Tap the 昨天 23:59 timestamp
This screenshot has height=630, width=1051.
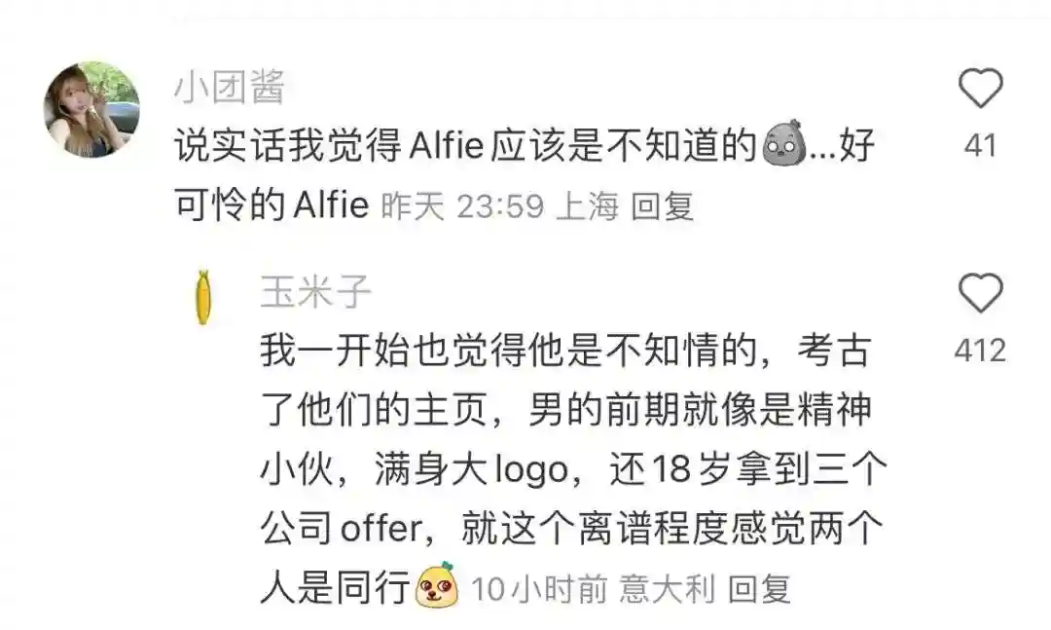tap(462, 206)
